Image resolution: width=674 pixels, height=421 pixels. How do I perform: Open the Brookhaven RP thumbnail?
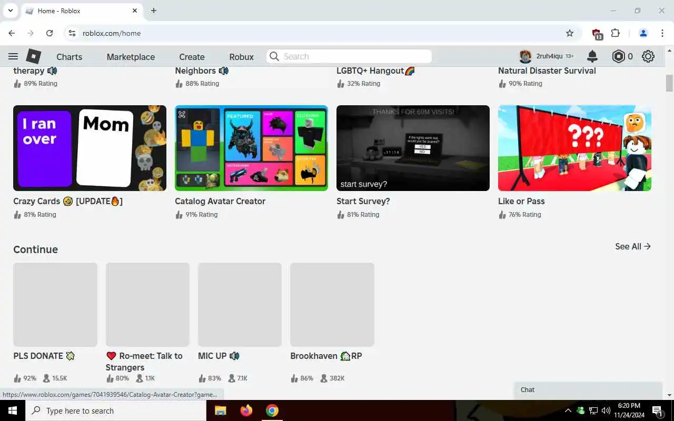point(332,305)
